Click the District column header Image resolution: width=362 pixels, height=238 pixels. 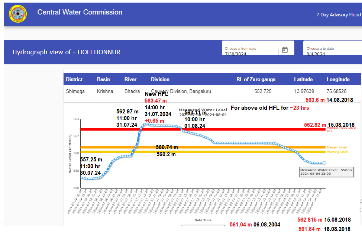[x=74, y=79]
